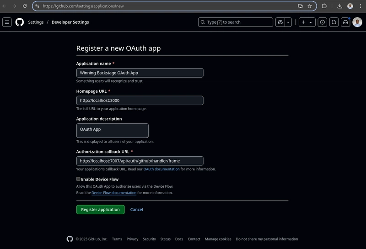Go to Developer Settings breadcrumb
366x249 pixels.
coord(70,22)
